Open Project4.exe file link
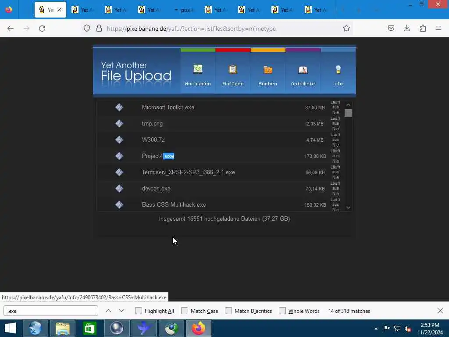The width and height of the screenshot is (449, 337). [158, 156]
